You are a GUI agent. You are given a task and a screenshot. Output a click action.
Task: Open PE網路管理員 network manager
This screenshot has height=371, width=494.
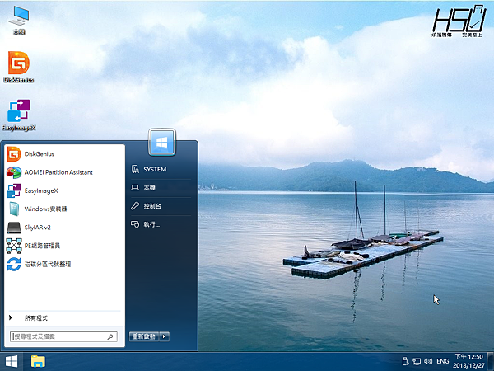coord(64,246)
